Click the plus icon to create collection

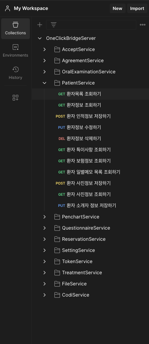[x=40, y=25]
